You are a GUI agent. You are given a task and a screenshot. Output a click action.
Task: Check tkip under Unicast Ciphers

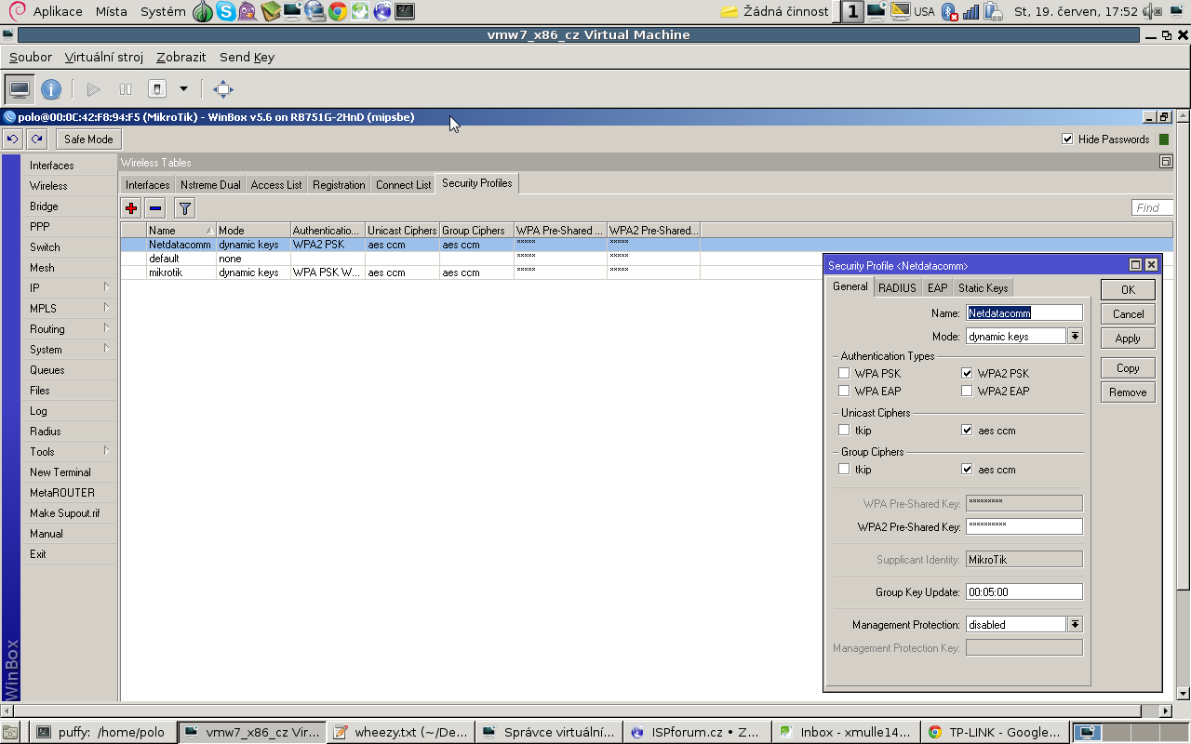(844, 431)
